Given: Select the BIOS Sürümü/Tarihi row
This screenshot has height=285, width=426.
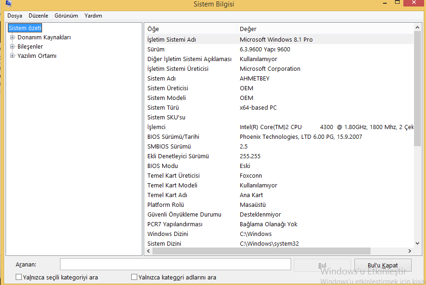Looking at the screenshot, I should [279, 137].
